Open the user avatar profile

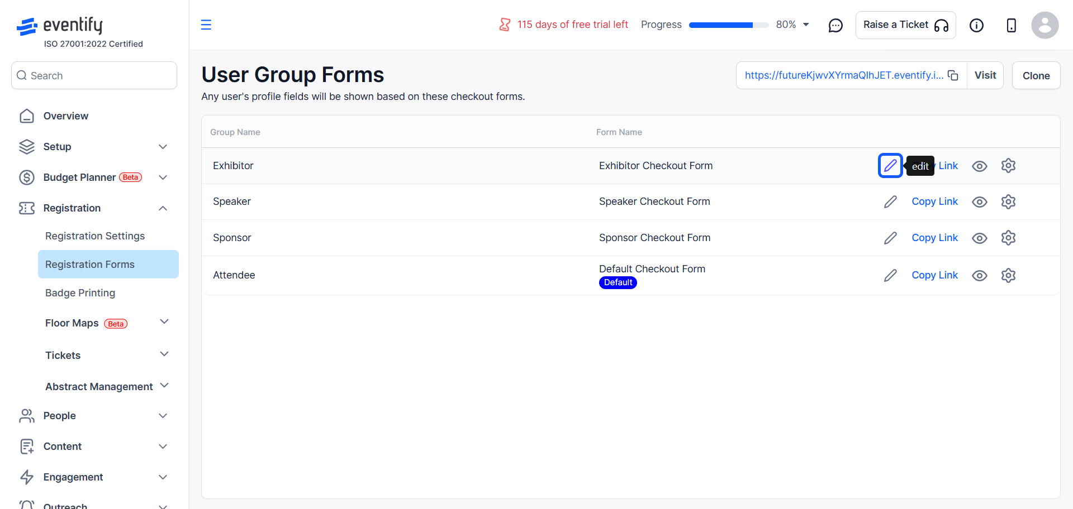tap(1045, 25)
